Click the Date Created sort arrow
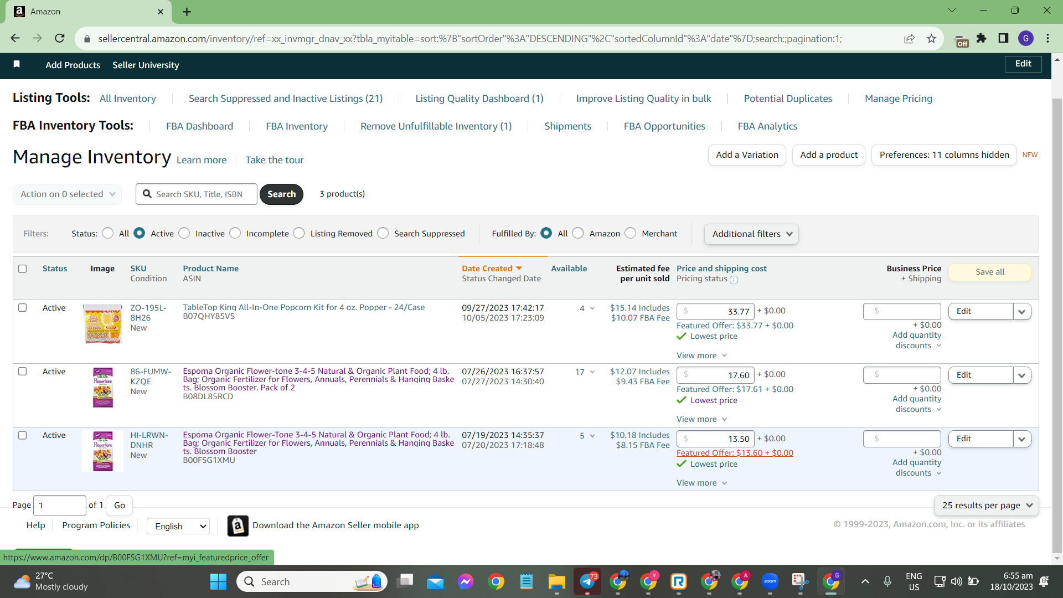This screenshot has height=598, width=1063. click(519, 269)
